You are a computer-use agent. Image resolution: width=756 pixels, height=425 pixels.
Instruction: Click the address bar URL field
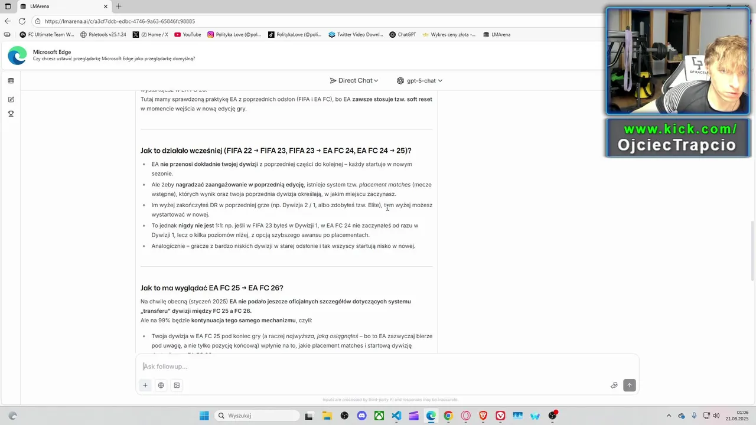(x=319, y=21)
